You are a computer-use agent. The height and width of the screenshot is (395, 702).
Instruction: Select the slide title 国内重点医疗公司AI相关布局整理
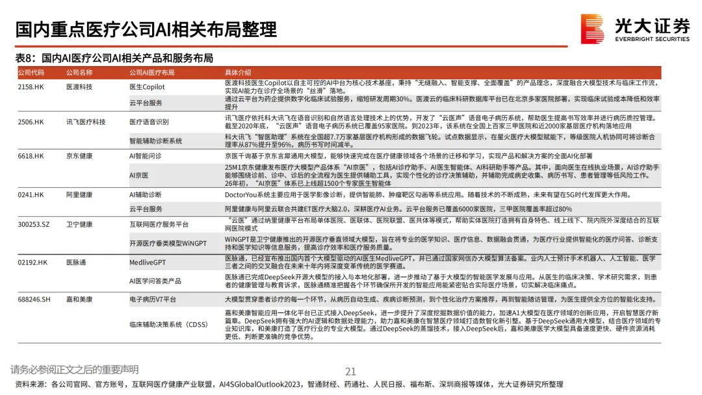coord(146,29)
